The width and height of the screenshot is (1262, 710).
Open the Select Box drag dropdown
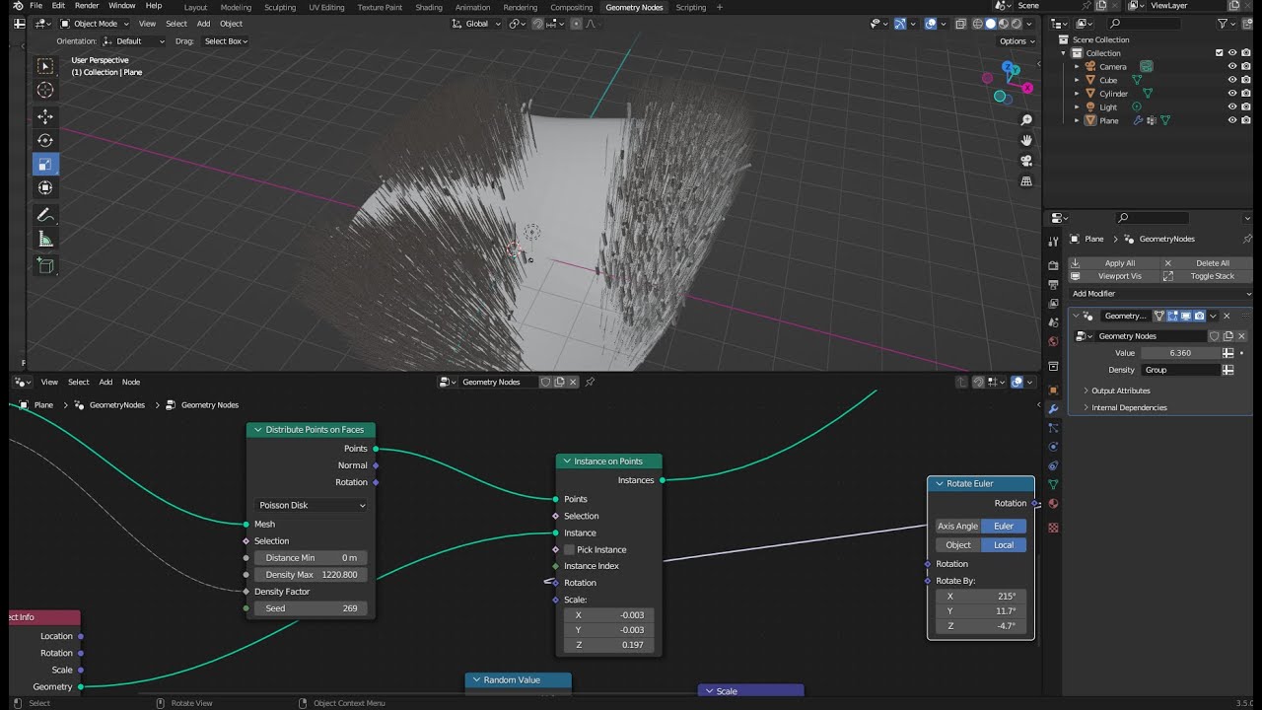(x=226, y=41)
